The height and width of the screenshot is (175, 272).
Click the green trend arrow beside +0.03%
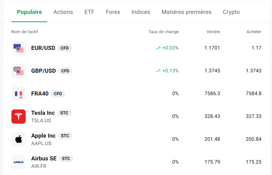(x=158, y=48)
